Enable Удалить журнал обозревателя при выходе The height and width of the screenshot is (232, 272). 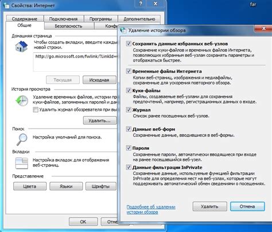pos(36,110)
